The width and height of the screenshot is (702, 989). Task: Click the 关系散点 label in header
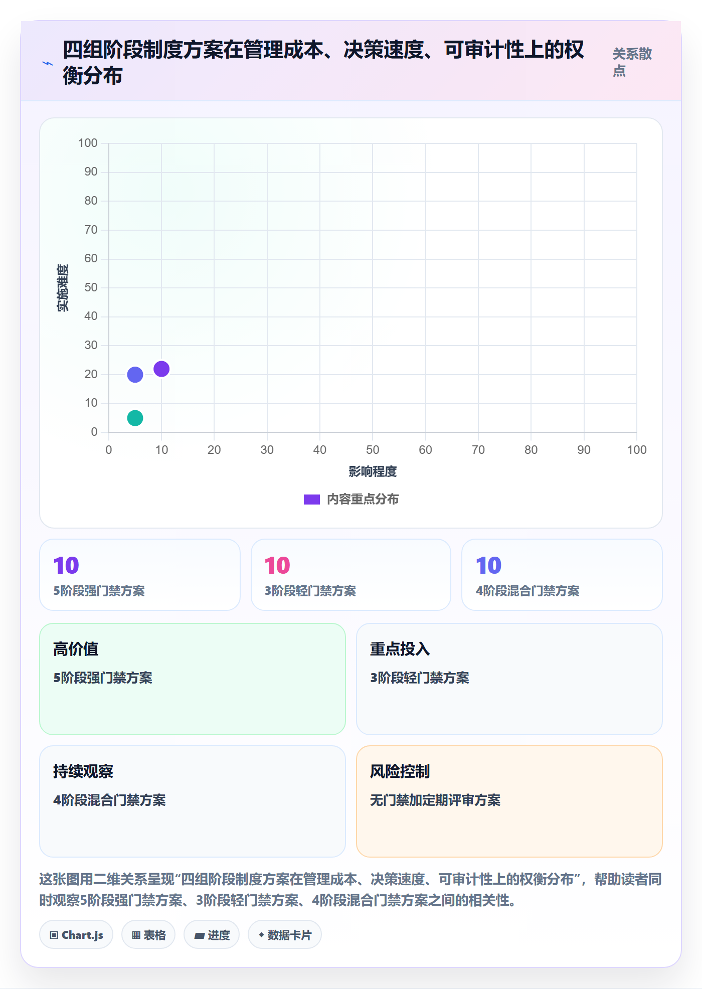pos(632,62)
